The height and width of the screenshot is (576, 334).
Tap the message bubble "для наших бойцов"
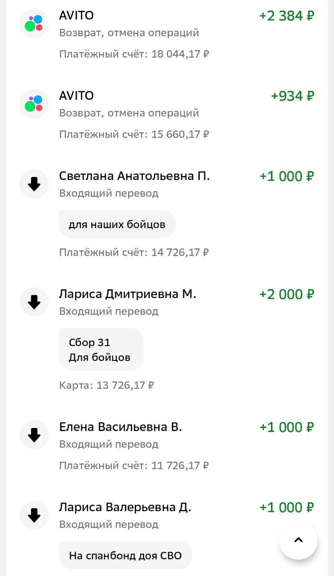click(117, 224)
